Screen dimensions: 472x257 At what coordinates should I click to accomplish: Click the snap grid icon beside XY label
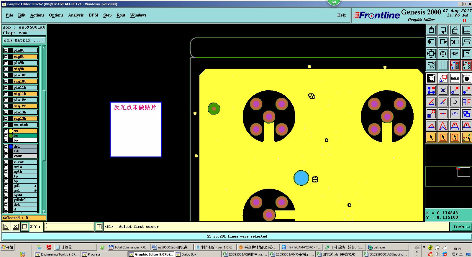[x=25, y=227]
